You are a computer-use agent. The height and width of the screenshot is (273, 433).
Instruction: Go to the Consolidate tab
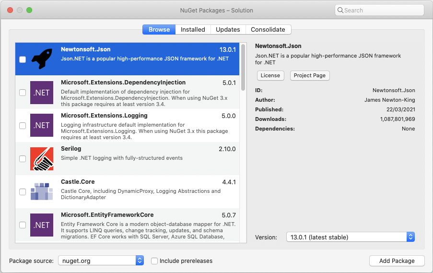click(x=268, y=30)
